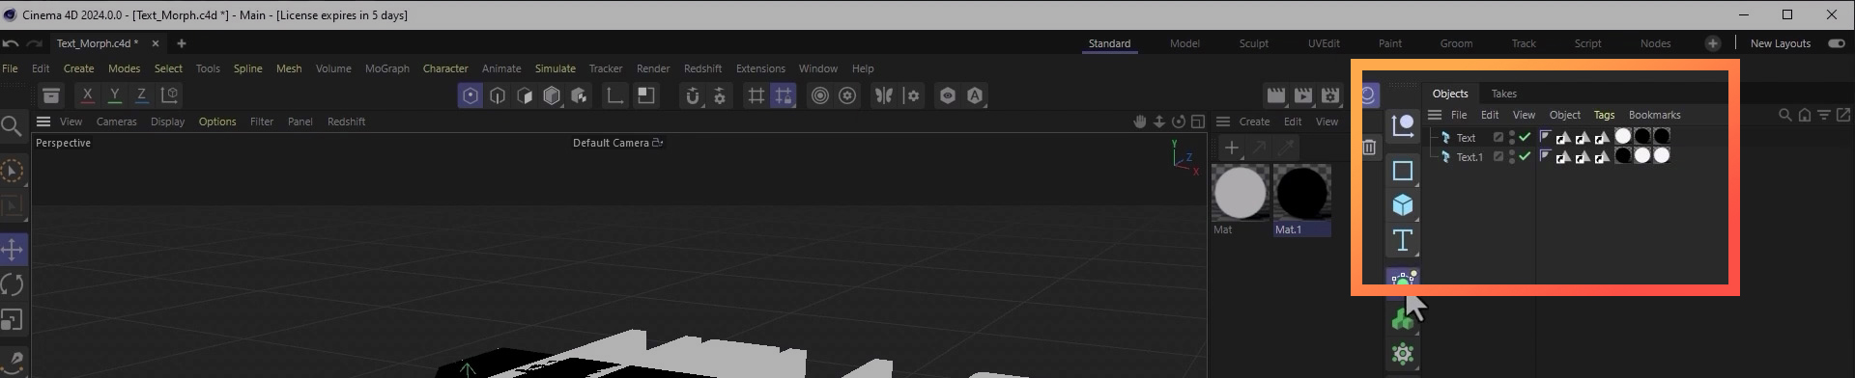Switch to the Takes tab
1855x378 pixels.
pos(1504,94)
